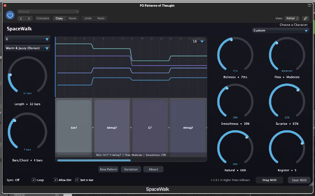Viewport: 315px width, 196px height.
Task: Click the Copy button
Action: tap(59, 18)
